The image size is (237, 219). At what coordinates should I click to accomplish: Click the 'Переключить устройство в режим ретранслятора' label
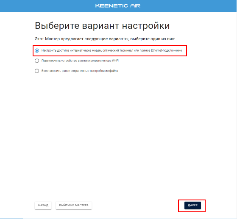click(x=80, y=61)
